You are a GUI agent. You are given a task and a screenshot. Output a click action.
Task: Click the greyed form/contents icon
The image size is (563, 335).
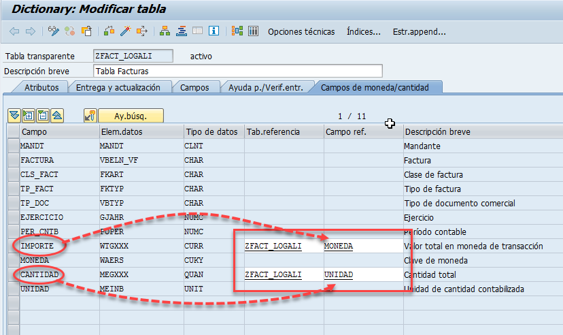pyautogui.click(x=197, y=31)
